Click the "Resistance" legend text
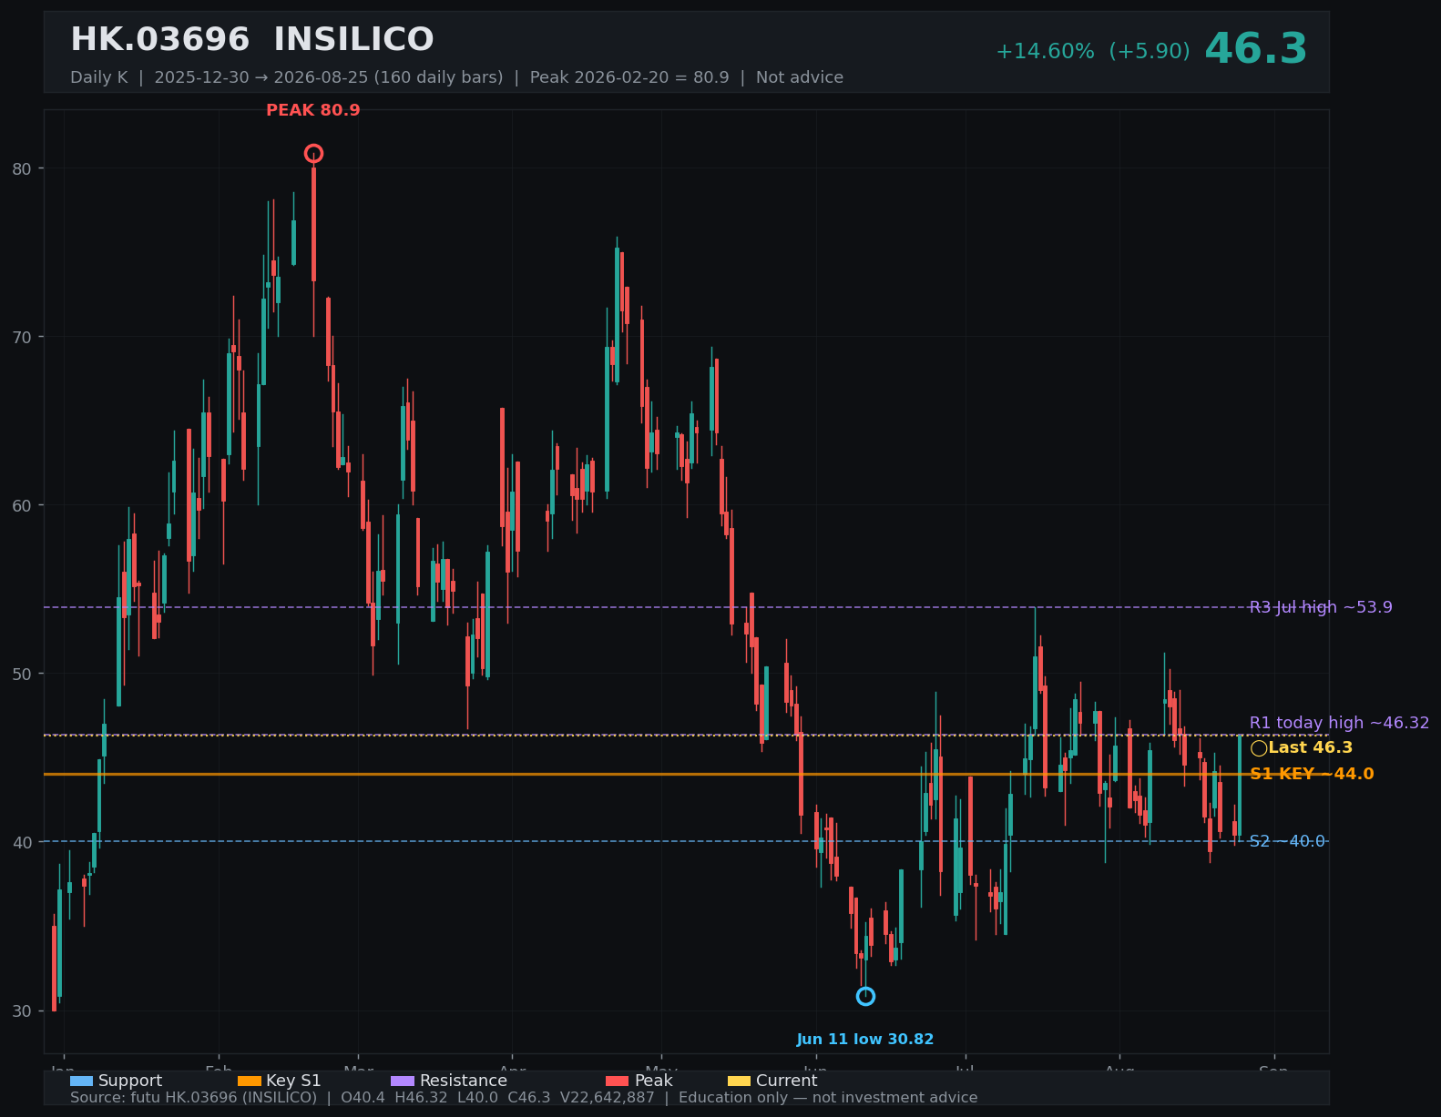This screenshot has height=1117, width=1441. [x=464, y=1081]
